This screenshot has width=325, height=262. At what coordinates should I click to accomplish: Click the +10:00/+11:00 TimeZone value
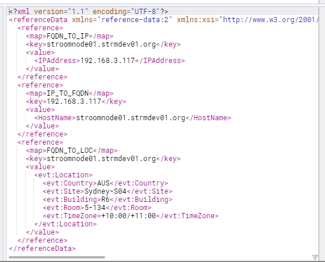pyautogui.click(x=128, y=216)
